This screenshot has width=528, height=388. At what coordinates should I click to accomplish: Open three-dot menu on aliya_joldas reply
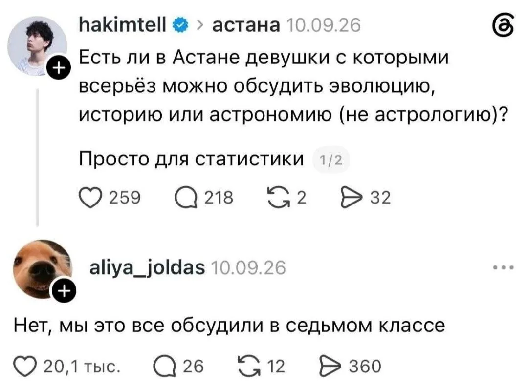504,268
